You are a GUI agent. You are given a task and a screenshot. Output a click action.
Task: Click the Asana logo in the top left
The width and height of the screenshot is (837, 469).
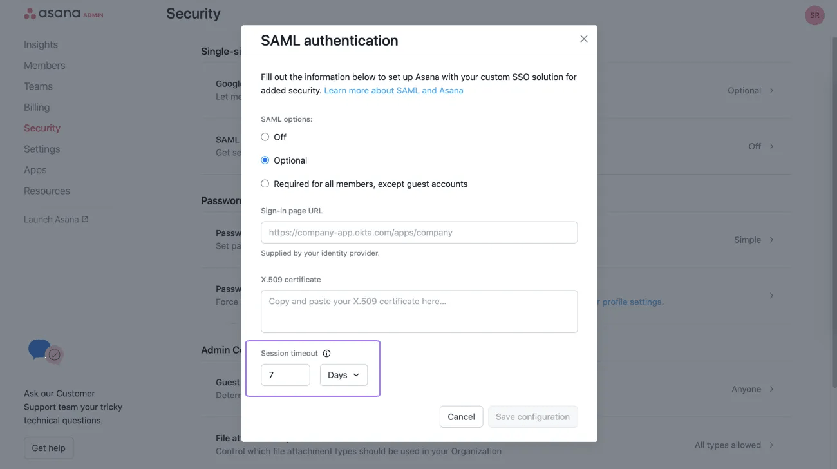pyautogui.click(x=62, y=13)
